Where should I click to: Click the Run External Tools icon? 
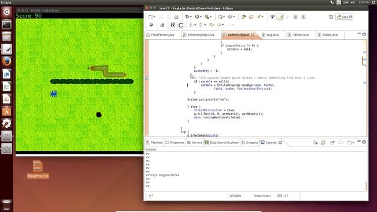pos(207,16)
